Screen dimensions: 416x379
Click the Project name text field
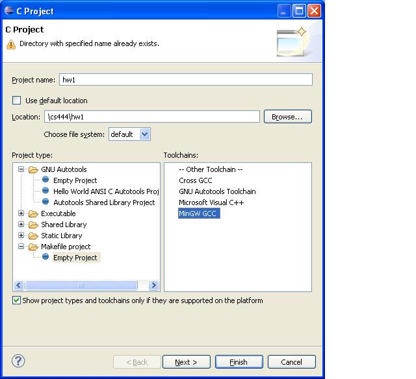[x=185, y=80]
